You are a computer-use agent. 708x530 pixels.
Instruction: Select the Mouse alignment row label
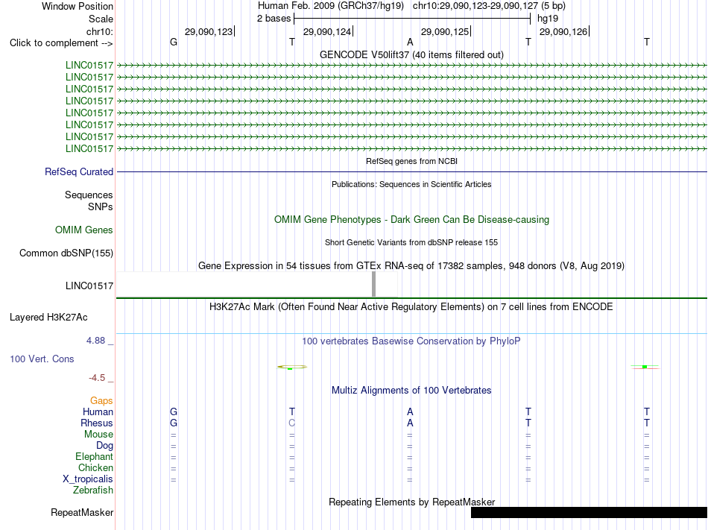click(x=98, y=435)
